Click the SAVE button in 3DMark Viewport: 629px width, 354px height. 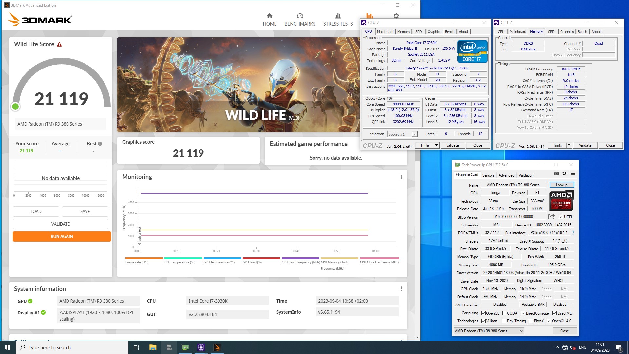85,211
